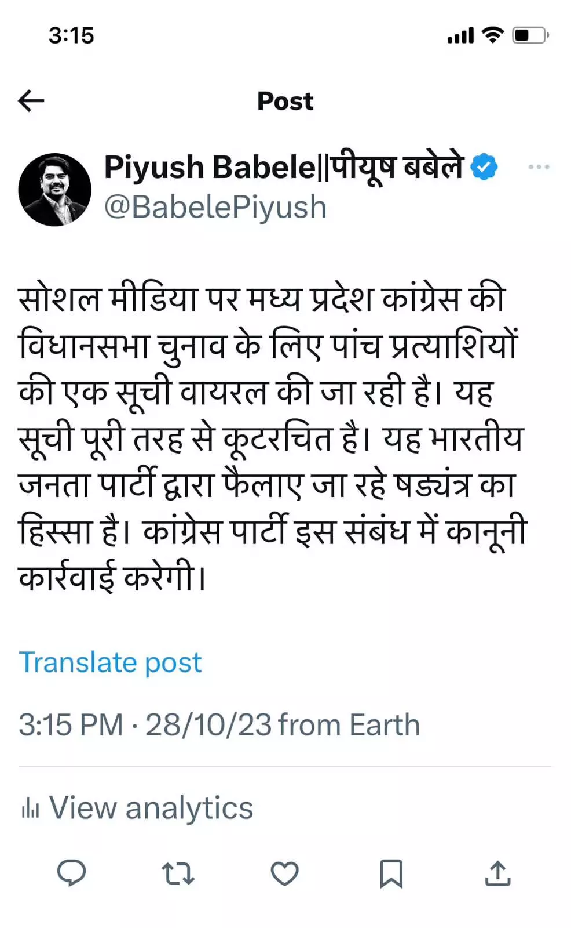Open Piyush Babele's profile picture
The height and width of the screenshot is (928, 571).
55,190
